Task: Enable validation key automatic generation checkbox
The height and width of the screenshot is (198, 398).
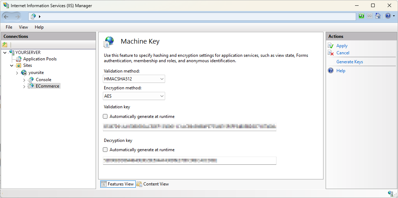Action: [105, 117]
